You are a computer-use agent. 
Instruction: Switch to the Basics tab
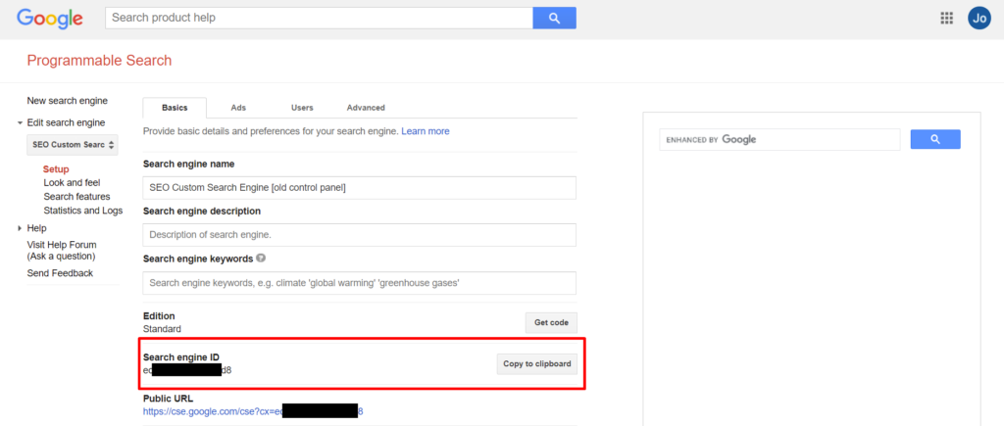175,108
